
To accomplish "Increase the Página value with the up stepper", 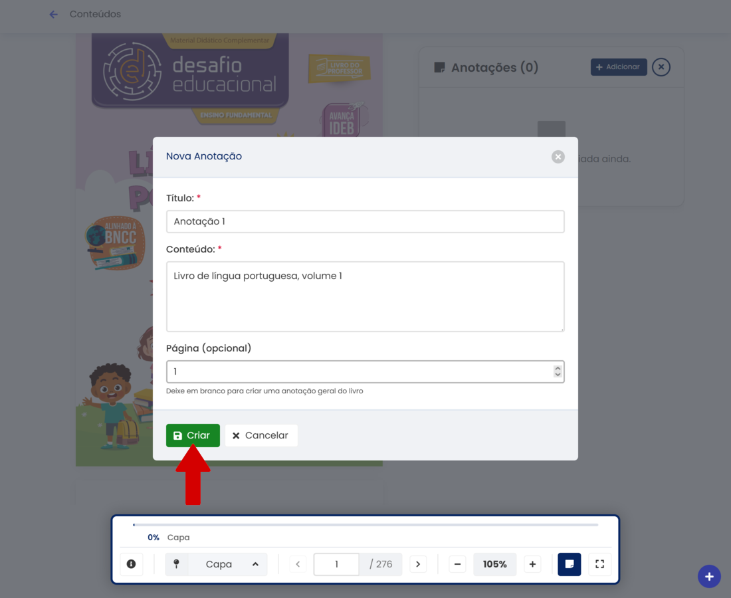I will click(x=558, y=368).
